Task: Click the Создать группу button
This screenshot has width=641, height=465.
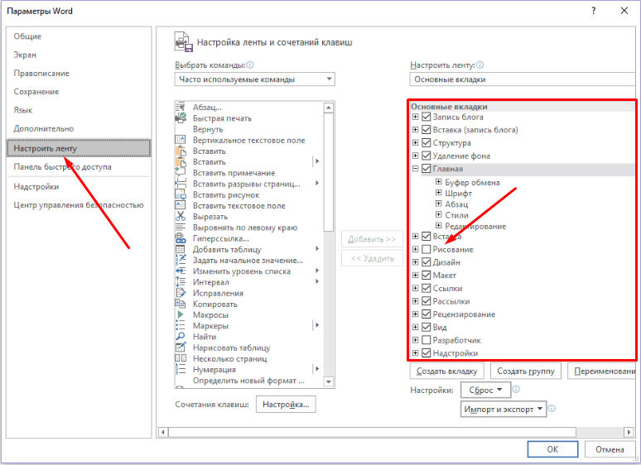Action: [x=526, y=372]
